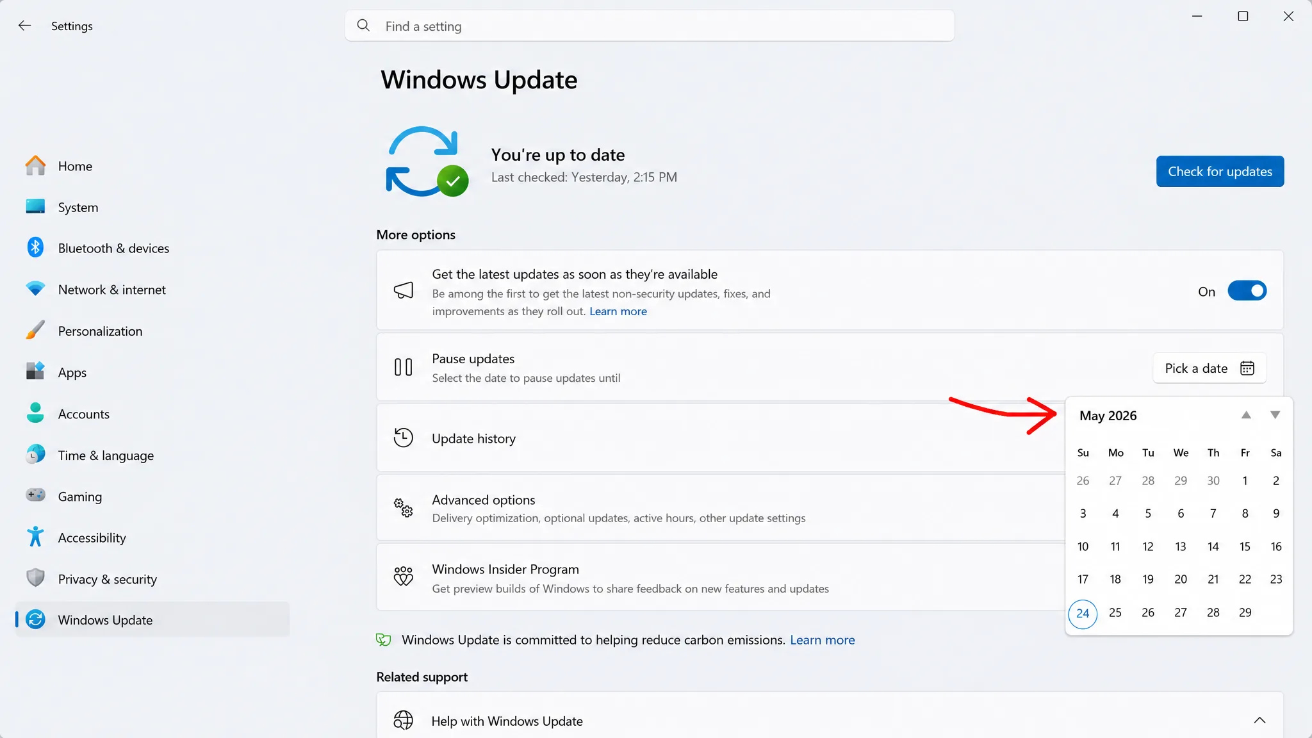The height and width of the screenshot is (738, 1312).
Task: Pick May 15 in the calendar
Action: (x=1245, y=546)
